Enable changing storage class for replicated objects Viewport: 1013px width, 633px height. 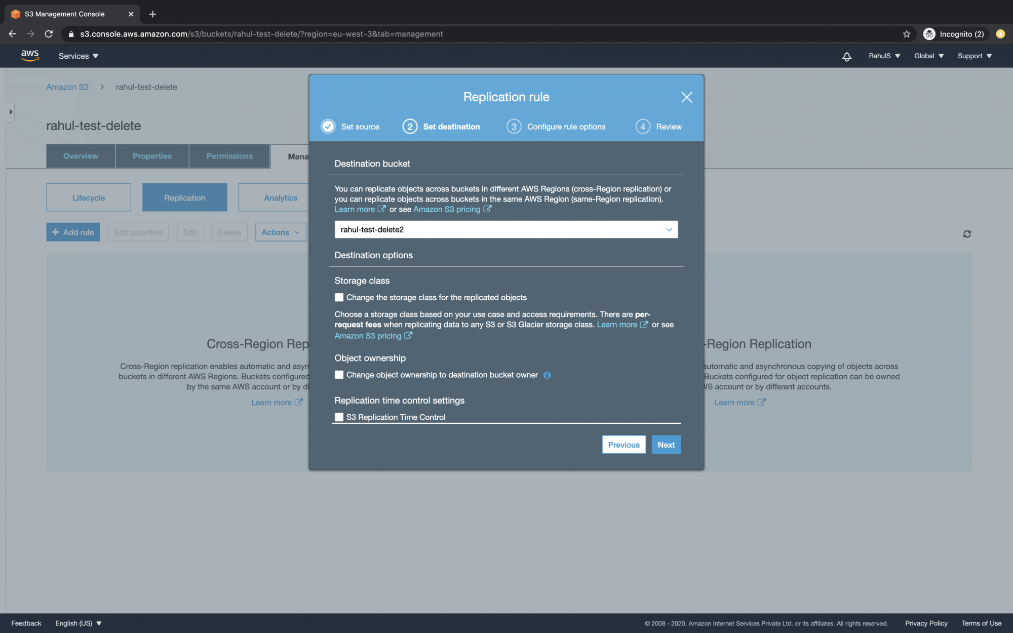pyautogui.click(x=339, y=297)
